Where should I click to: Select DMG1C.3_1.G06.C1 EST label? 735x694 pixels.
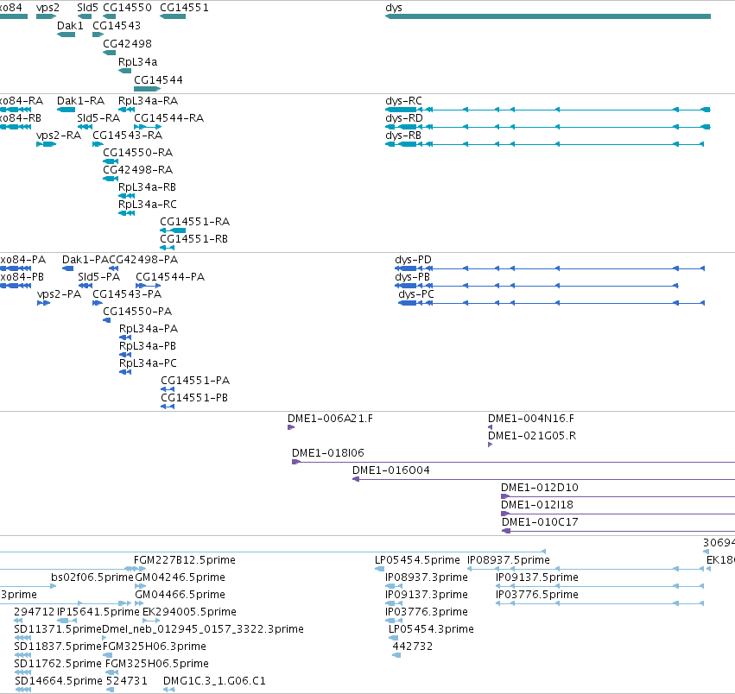pyautogui.click(x=215, y=681)
